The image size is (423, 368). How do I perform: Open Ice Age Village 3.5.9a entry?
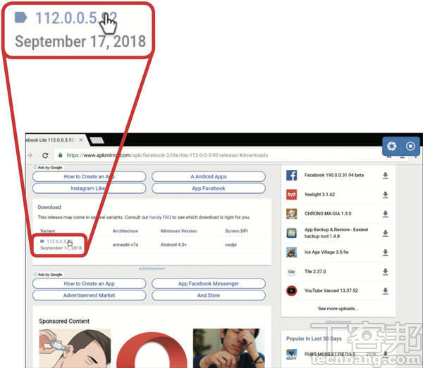(326, 252)
